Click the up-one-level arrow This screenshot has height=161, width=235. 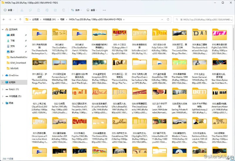[20, 20]
